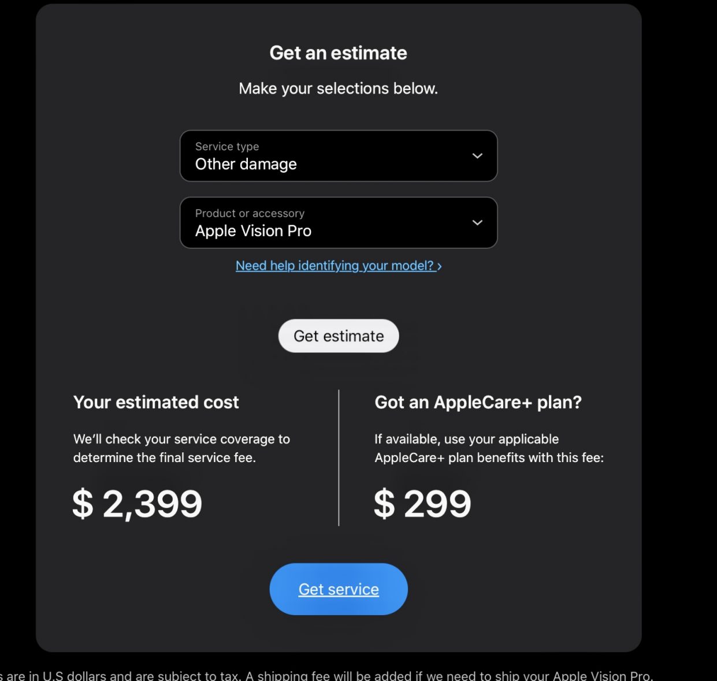The width and height of the screenshot is (717, 681).
Task: Click the small Product or accessory field label
Action: coord(250,214)
